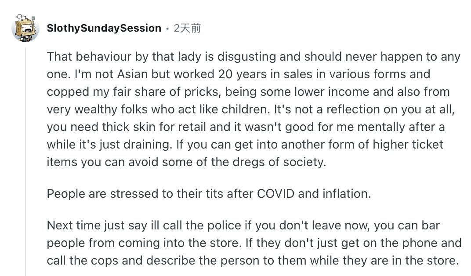This screenshot has width=471, height=276.
Task: Collapse the comment thread using the vertical line
Action: click(25, 158)
